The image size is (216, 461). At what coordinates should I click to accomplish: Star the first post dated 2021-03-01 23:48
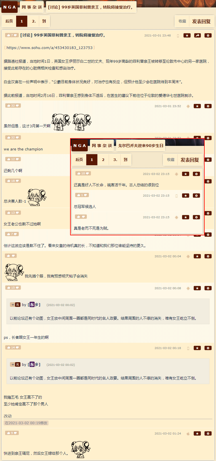click(187, 35)
